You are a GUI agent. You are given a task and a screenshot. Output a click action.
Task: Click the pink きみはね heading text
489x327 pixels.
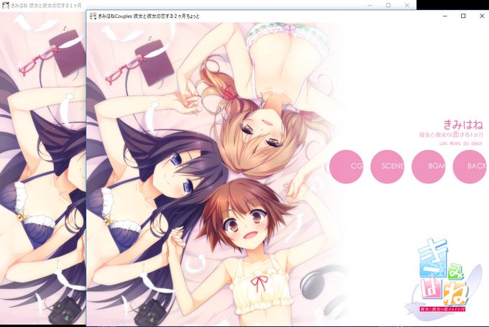(463, 124)
